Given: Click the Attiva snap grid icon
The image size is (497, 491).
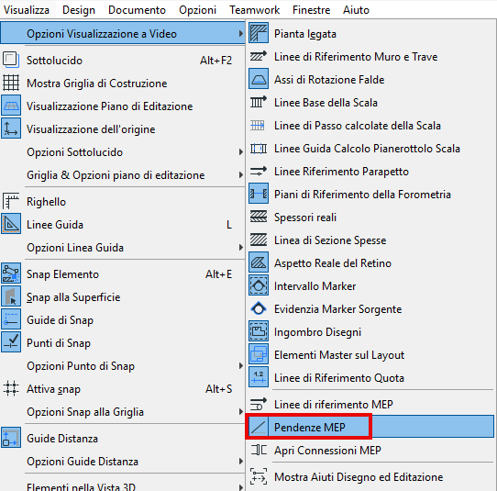Looking at the screenshot, I should click(11, 388).
